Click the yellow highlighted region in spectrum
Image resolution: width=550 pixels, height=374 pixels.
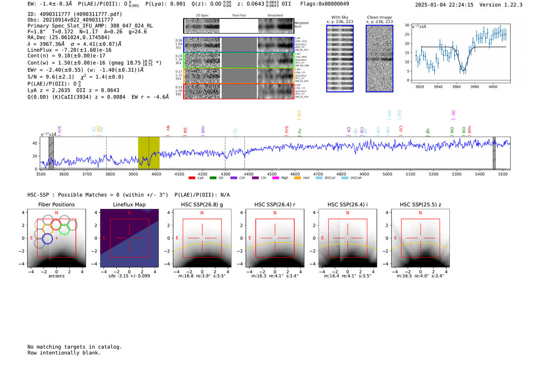pyautogui.click(x=148, y=153)
